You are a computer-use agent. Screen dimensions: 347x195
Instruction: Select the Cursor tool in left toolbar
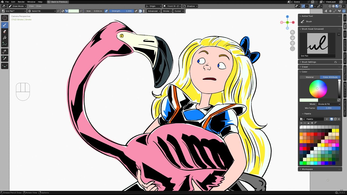5,18
